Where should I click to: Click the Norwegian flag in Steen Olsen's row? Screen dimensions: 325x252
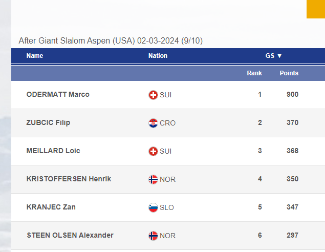153,236
